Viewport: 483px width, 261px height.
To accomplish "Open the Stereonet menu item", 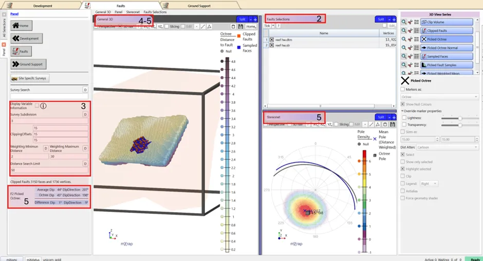I will (133, 11).
